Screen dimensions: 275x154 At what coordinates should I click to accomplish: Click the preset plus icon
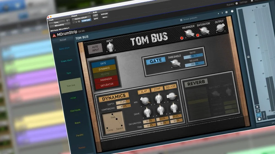[x=76, y=22]
